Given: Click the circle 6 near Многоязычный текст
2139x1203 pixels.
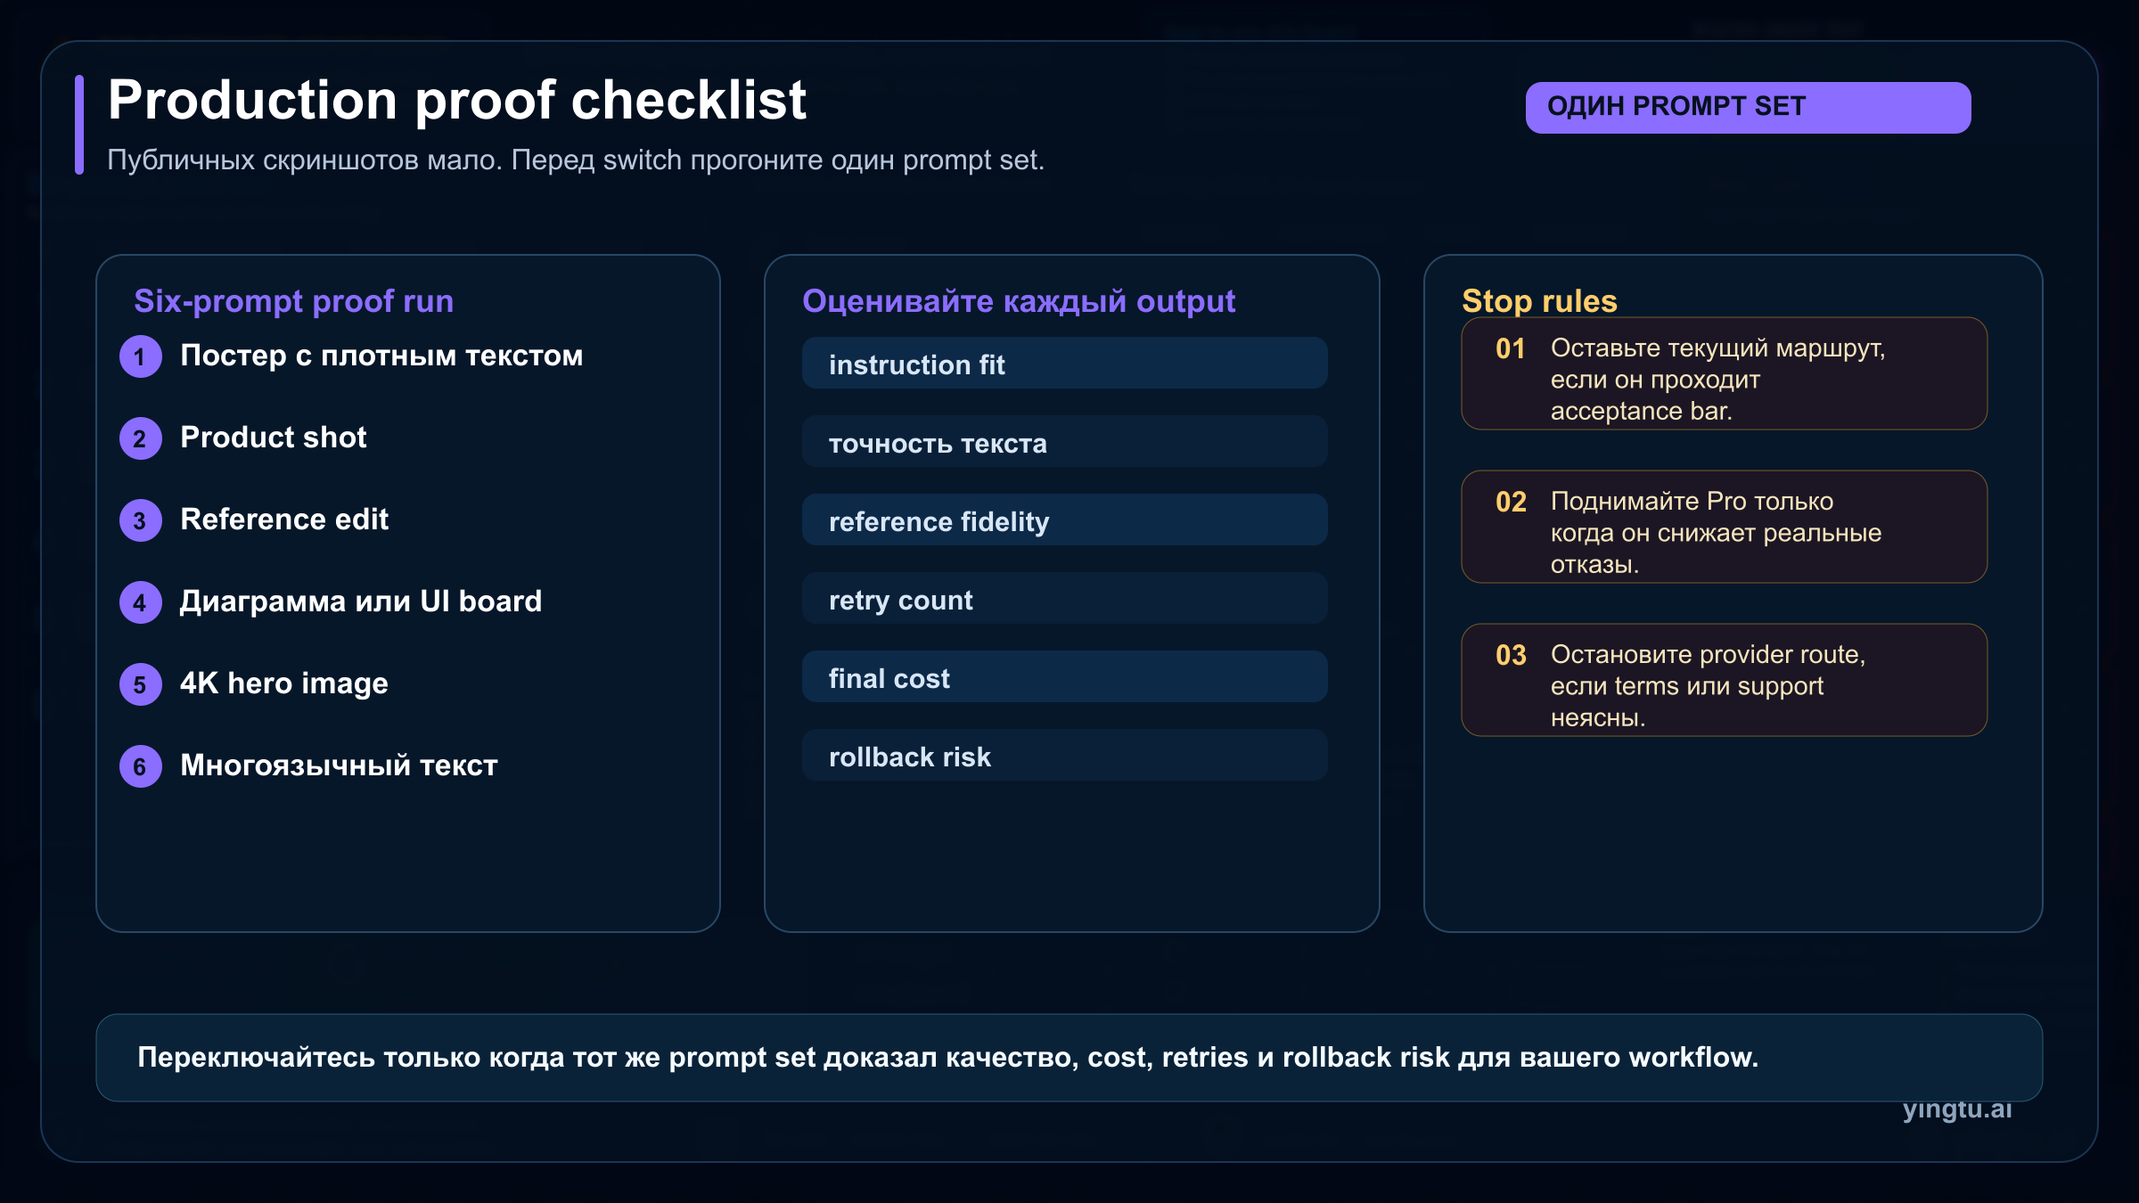Looking at the screenshot, I should pyautogui.click(x=140, y=766).
